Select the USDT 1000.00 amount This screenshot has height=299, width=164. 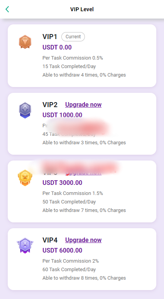63,115
